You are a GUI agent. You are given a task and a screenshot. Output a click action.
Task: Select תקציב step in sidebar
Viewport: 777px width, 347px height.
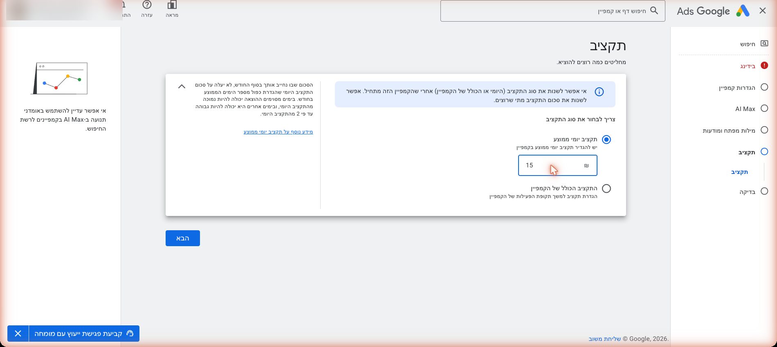point(747,152)
